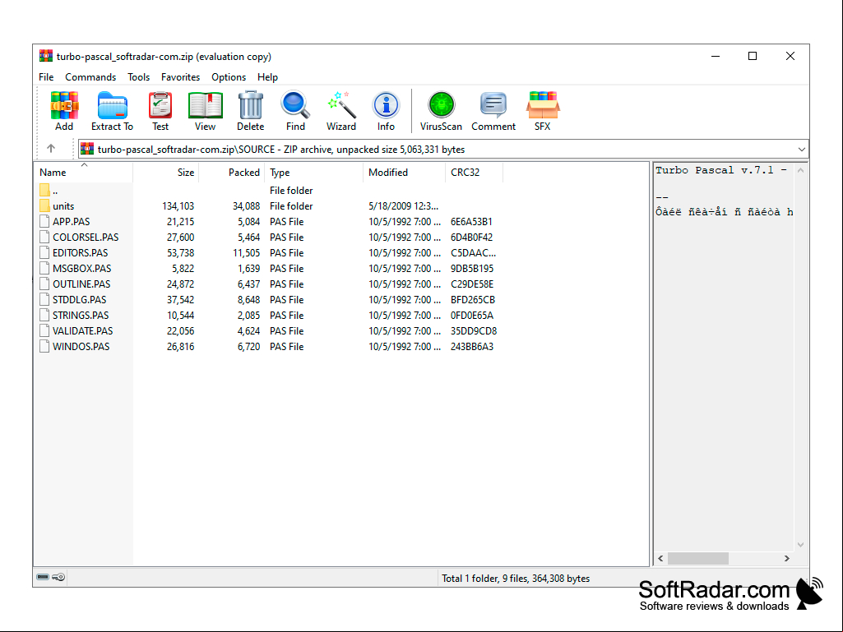Click modified date 5/18/2009 of units

coord(403,205)
